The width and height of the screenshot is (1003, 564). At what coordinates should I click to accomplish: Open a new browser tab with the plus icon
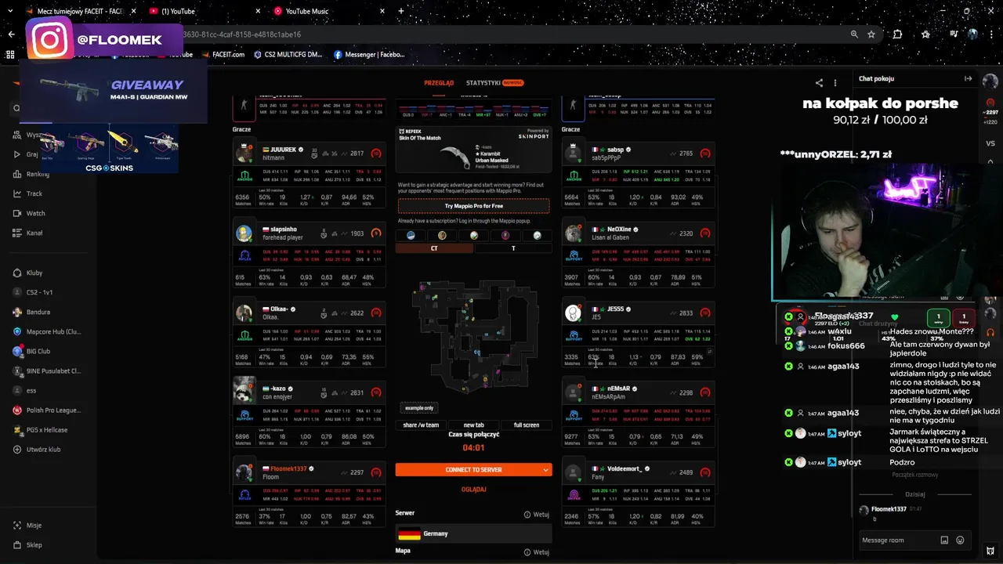(401, 11)
